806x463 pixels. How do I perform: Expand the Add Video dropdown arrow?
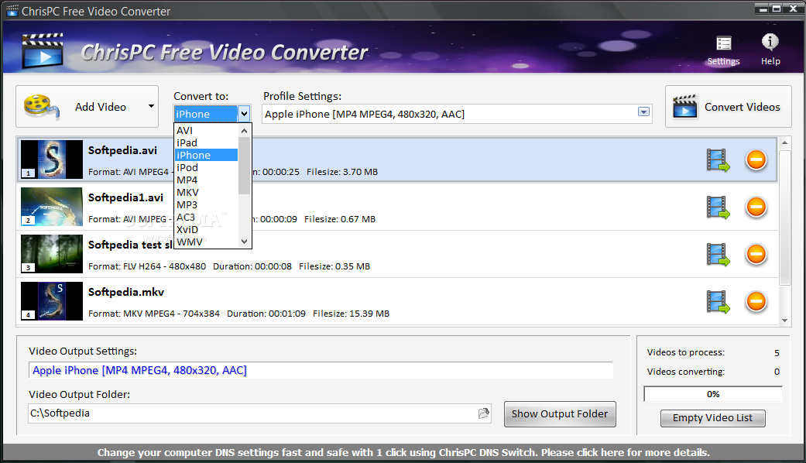151,106
